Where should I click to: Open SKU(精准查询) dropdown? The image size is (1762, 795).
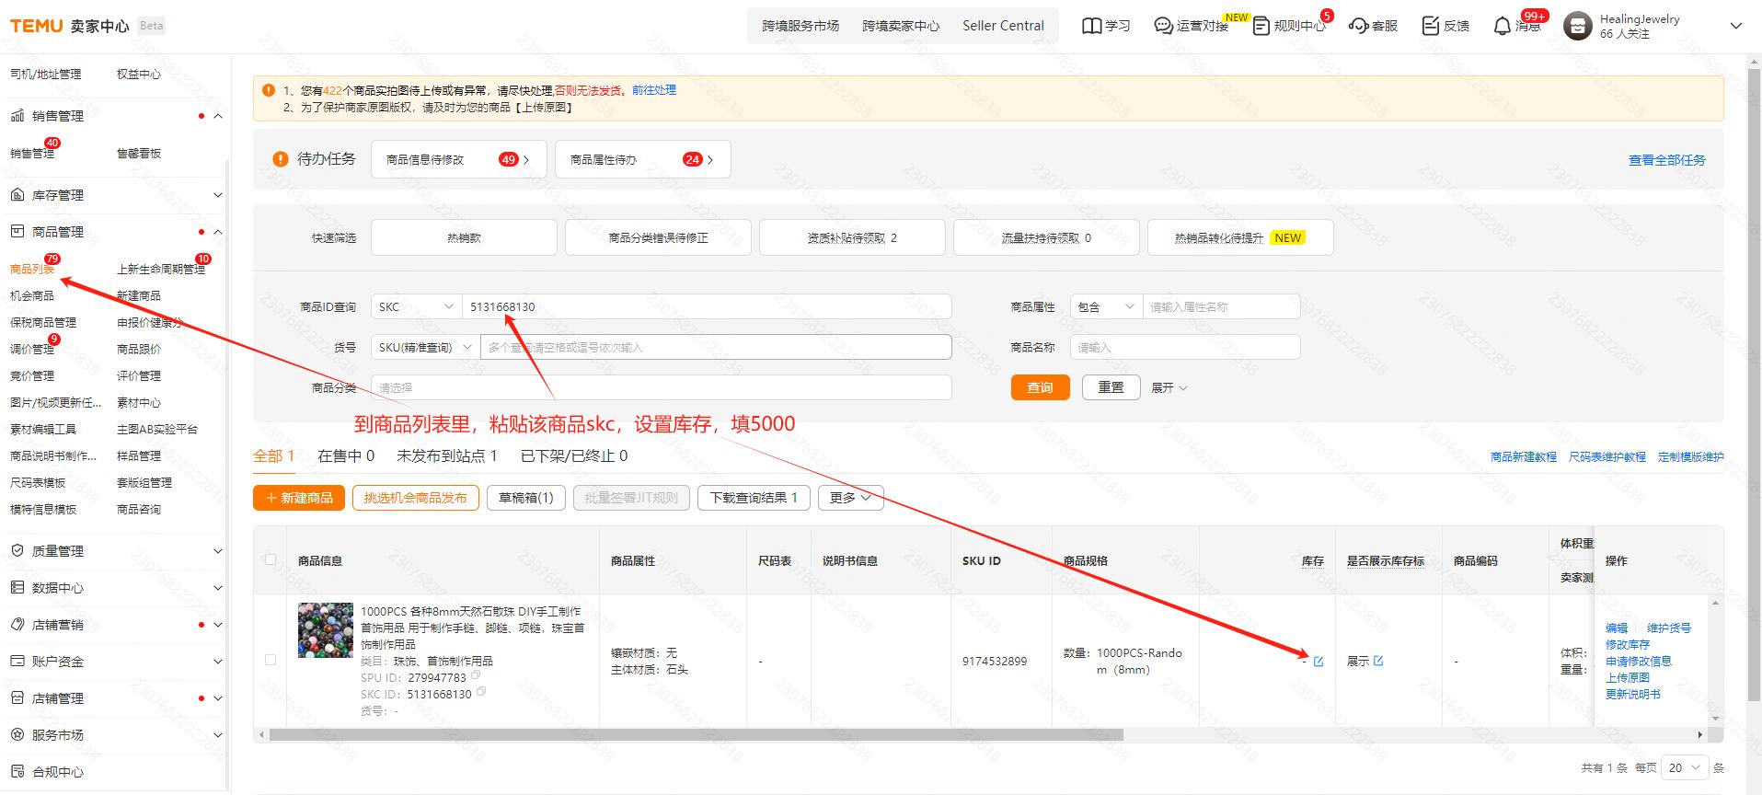click(425, 347)
